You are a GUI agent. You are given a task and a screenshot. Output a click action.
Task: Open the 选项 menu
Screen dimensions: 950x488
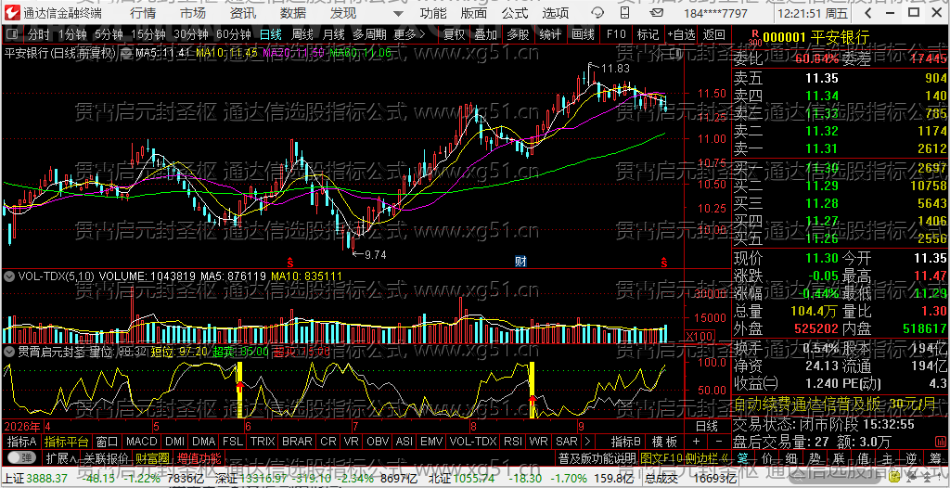click(x=556, y=13)
